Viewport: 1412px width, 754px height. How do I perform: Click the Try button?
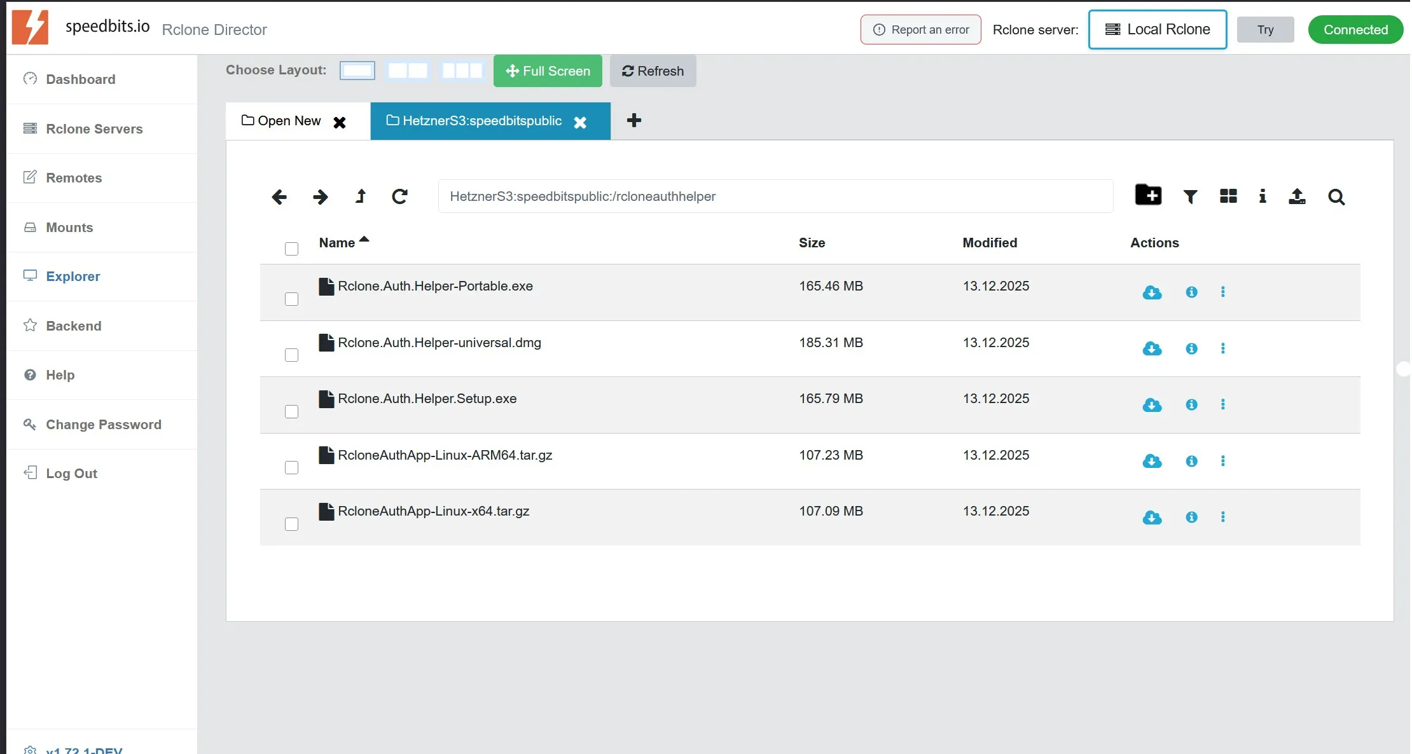tap(1265, 29)
